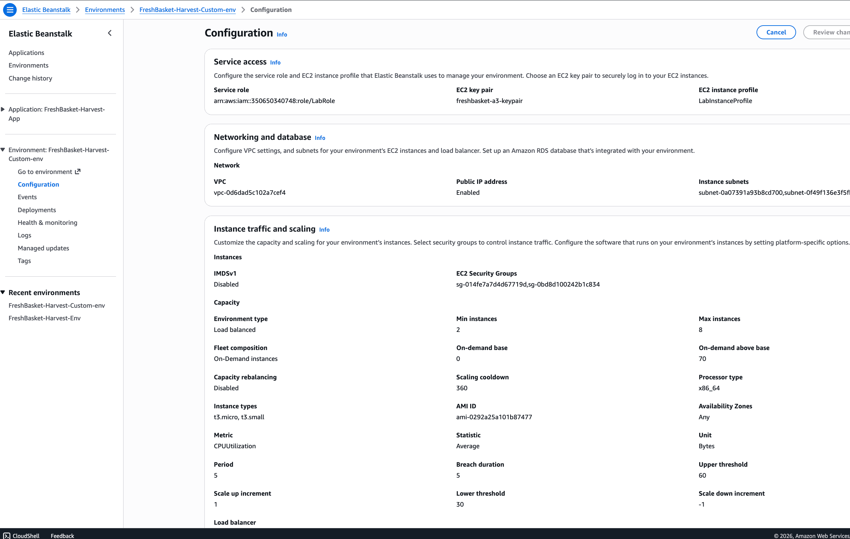Click the EC2 security groups value
Viewport: 850px width, 539px height.
pyautogui.click(x=528, y=284)
